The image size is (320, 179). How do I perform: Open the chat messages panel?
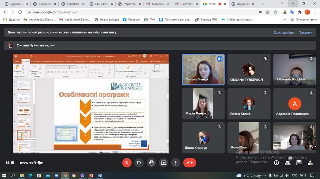(299, 163)
